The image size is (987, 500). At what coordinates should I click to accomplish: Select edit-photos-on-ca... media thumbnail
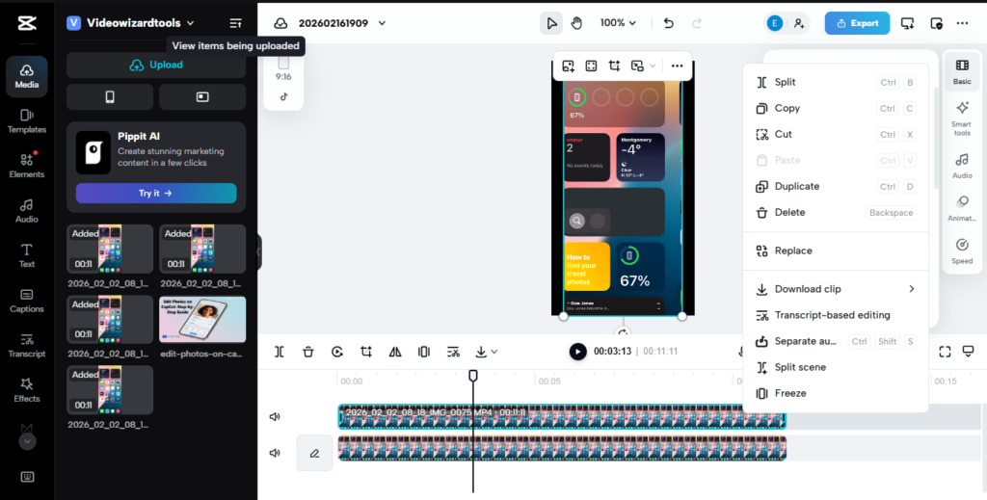202,320
